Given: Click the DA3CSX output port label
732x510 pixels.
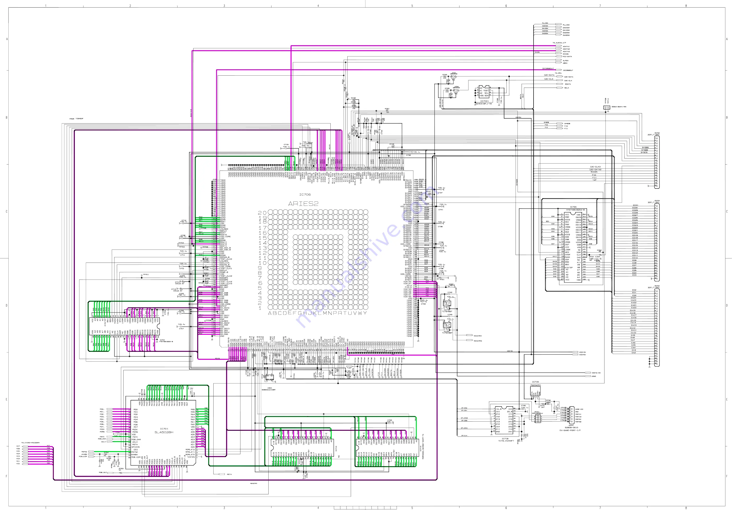Looking at the screenshot, I should (x=566, y=35).
